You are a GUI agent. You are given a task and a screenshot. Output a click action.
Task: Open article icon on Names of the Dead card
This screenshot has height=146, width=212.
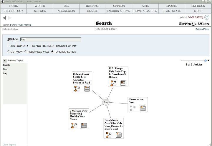pos(143,108)
